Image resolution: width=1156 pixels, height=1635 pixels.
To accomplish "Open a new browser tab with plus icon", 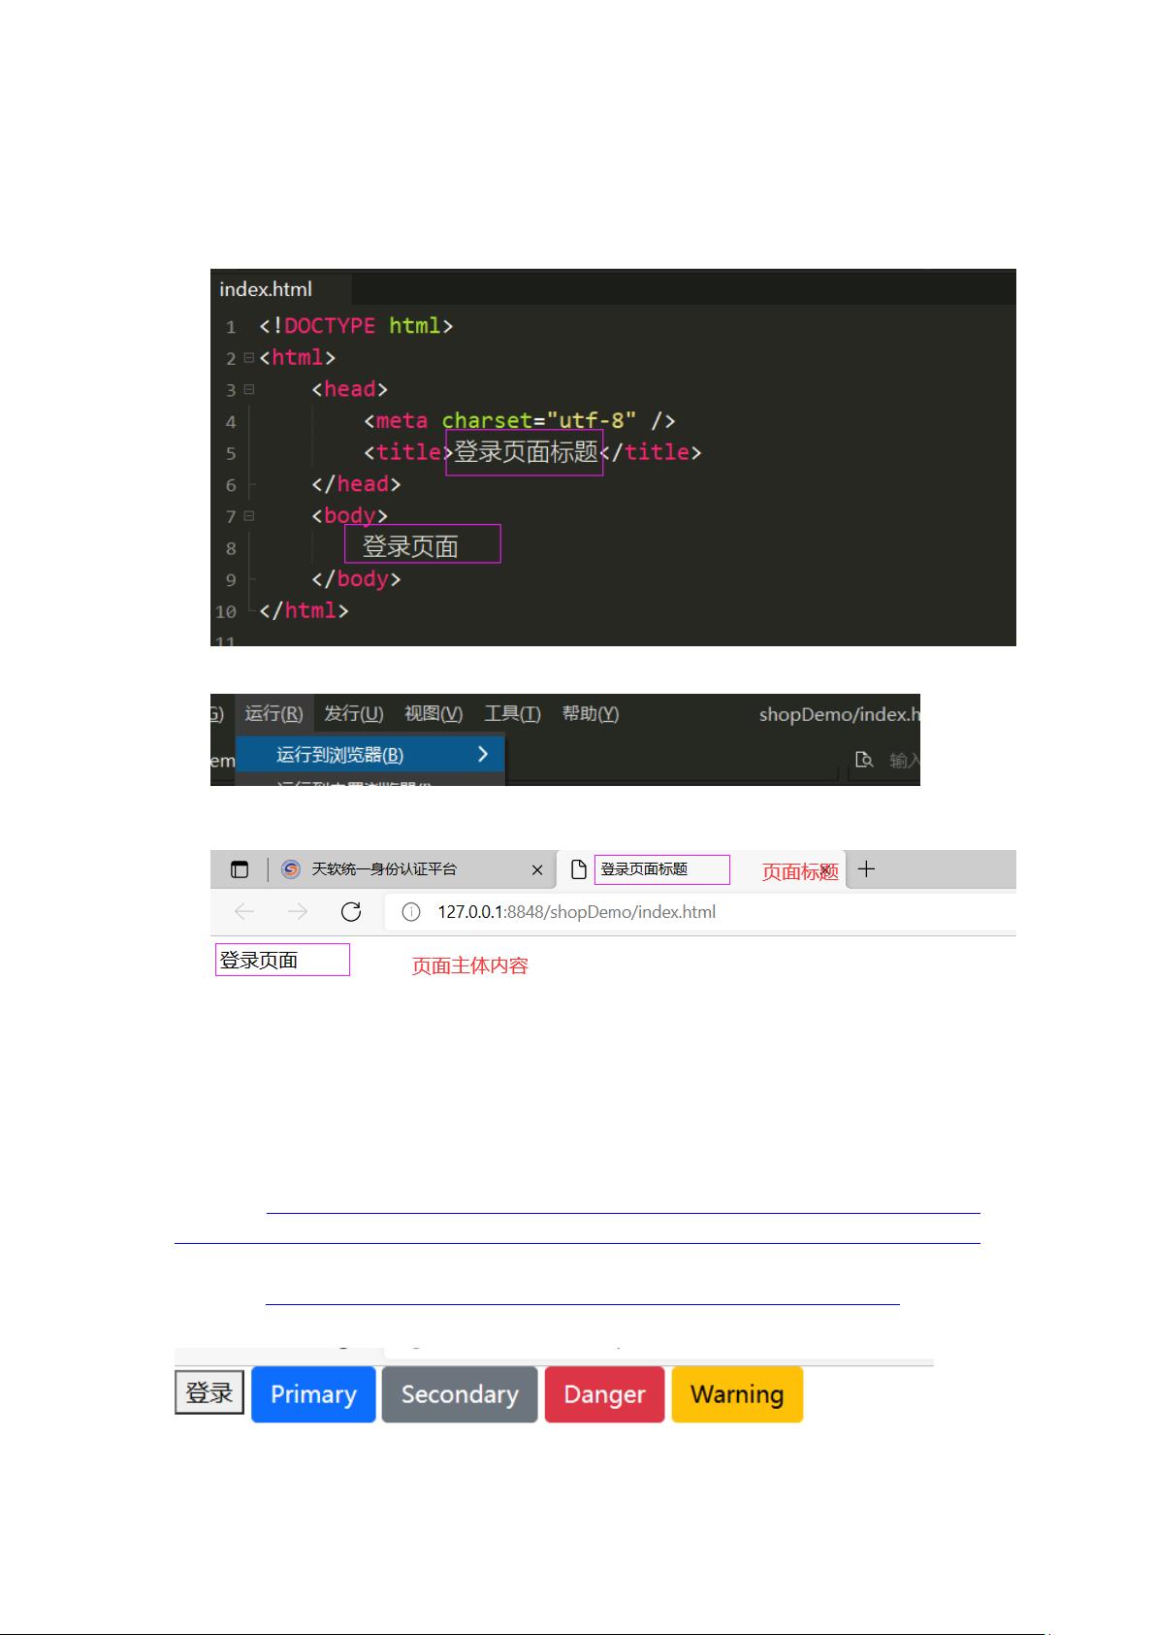I will click(867, 869).
